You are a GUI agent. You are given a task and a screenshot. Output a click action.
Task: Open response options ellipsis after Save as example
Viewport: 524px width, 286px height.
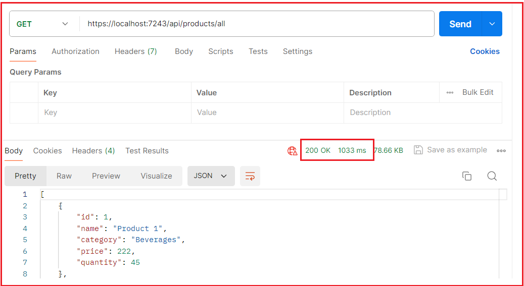[x=501, y=150]
